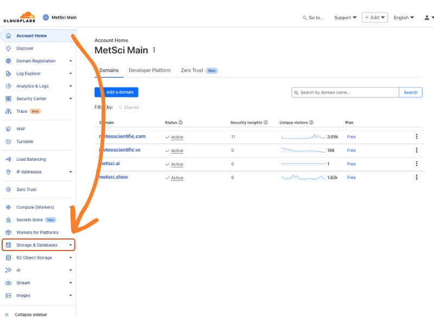Click the Cloudflare logo

click(x=19, y=17)
